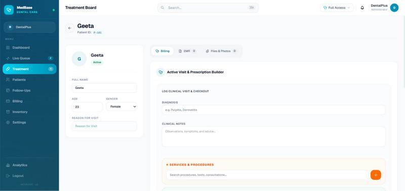
Task: Click the Dashboard grid icon
Action: [x=8, y=47]
